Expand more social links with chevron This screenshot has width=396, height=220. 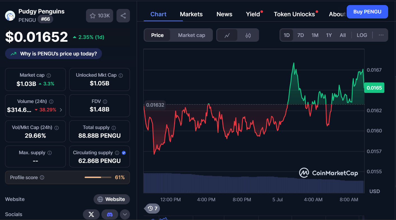125,214
